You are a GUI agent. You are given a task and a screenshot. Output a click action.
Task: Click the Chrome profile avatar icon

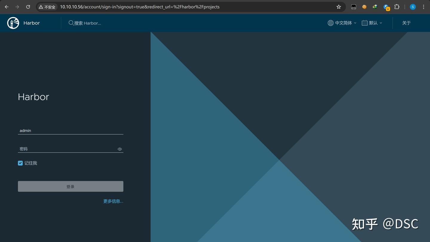[x=412, y=7]
